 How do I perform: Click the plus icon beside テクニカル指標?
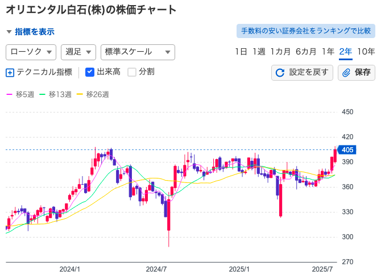tap(10, 72)
